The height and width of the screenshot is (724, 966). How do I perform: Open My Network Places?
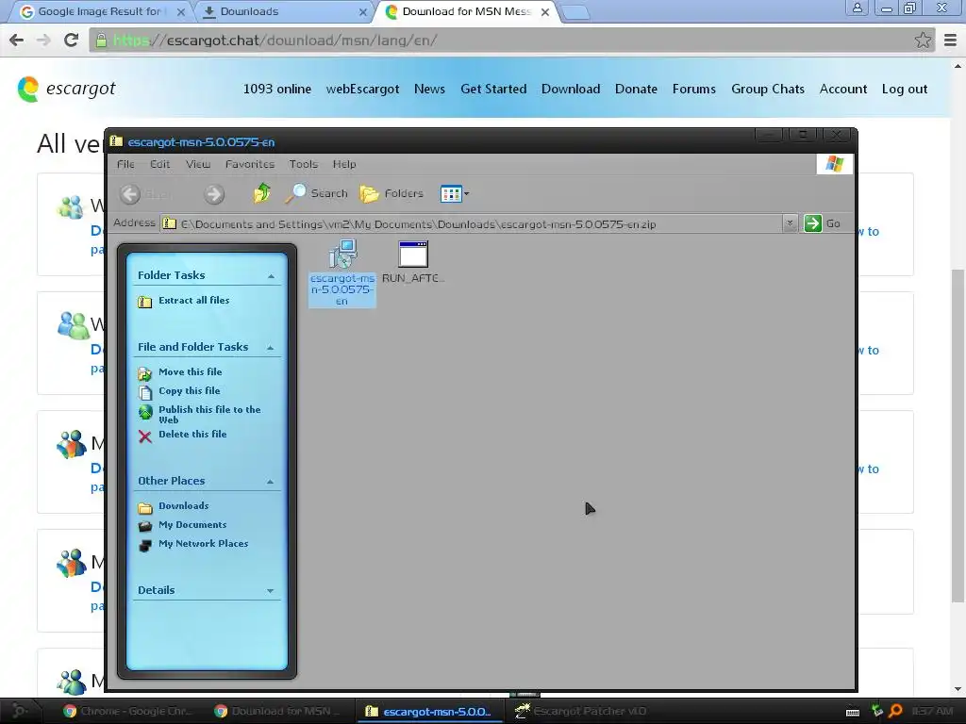(203, 544)
